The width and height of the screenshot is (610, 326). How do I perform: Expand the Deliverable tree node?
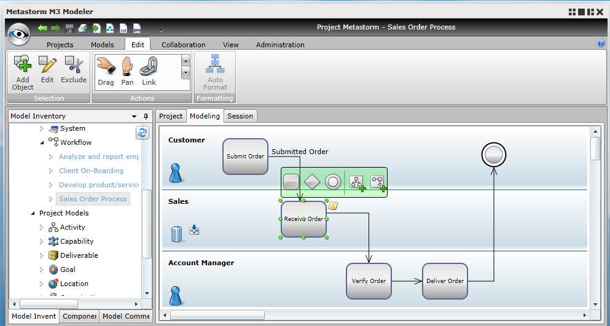42,255
